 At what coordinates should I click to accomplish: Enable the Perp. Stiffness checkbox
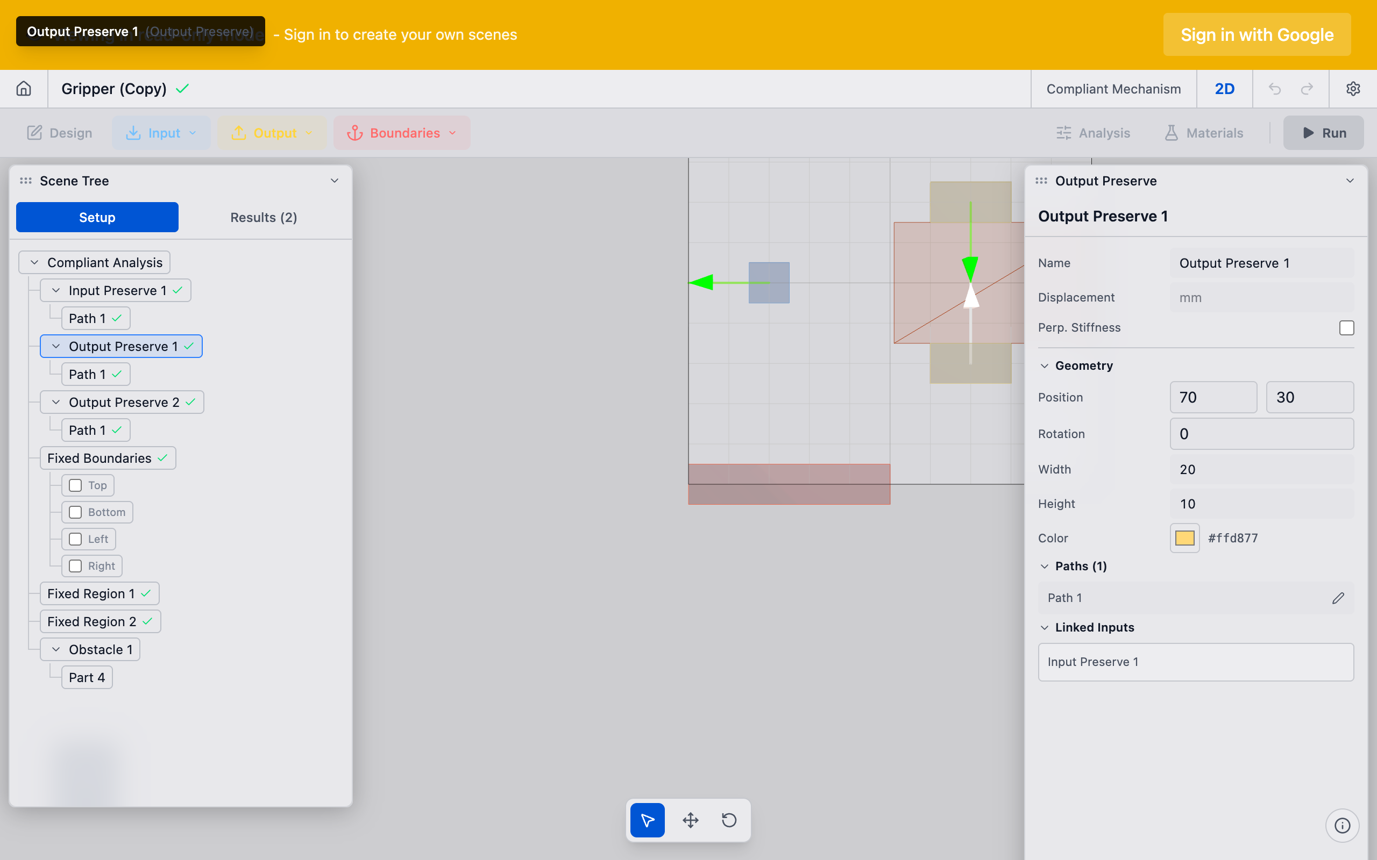pyautogui.click(x=1346, y=328)
